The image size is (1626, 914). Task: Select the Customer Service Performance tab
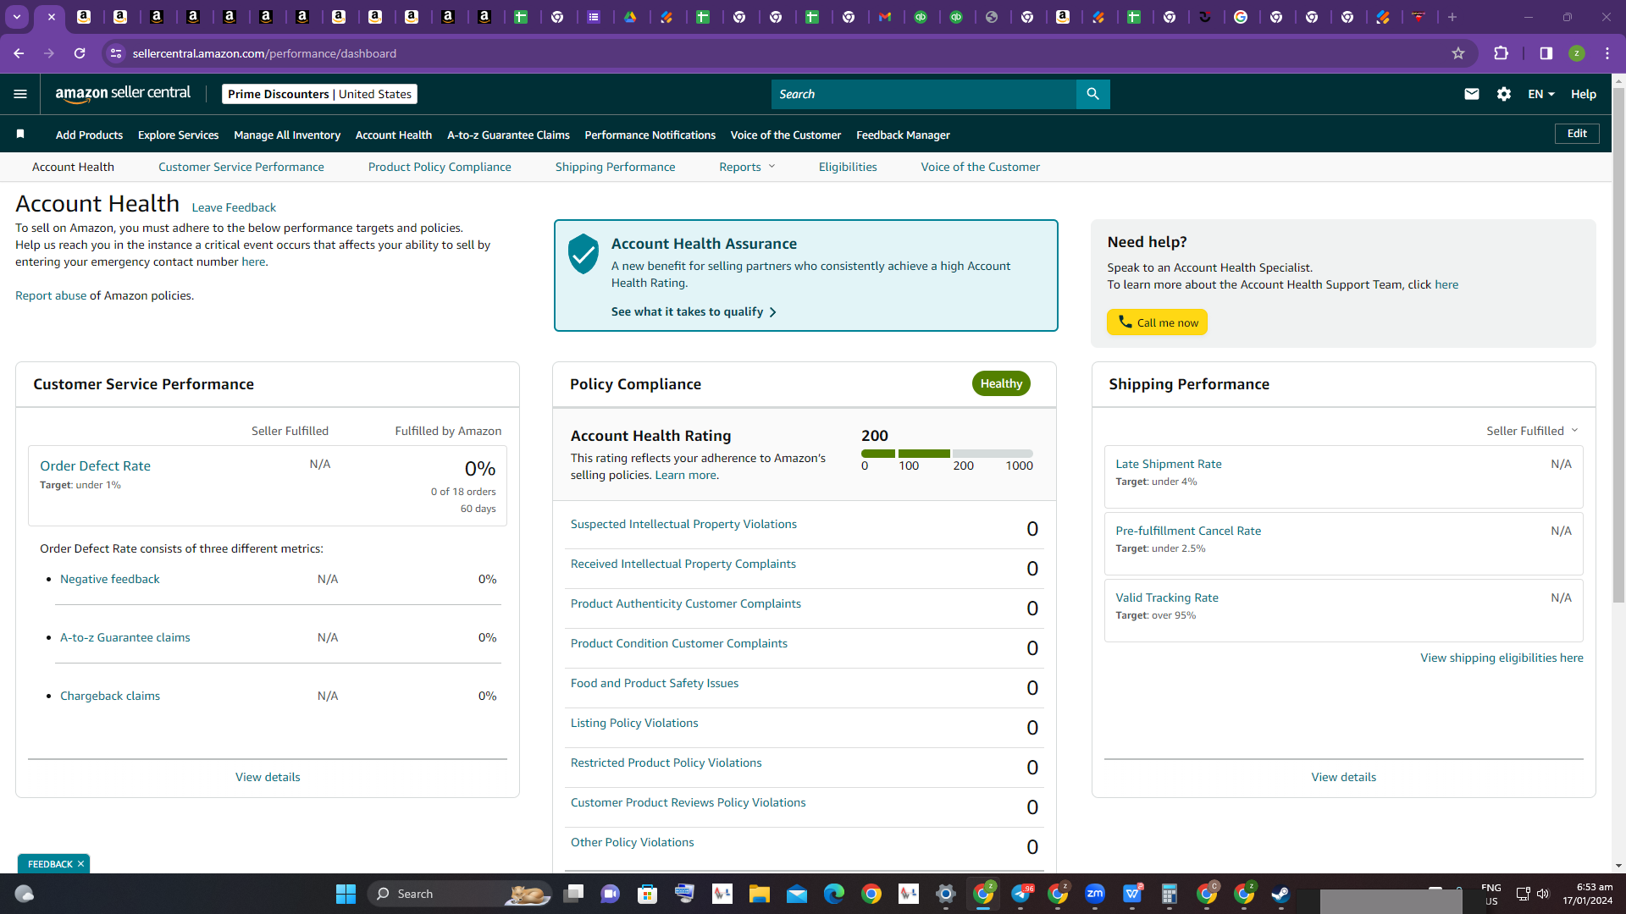[241, 167]
